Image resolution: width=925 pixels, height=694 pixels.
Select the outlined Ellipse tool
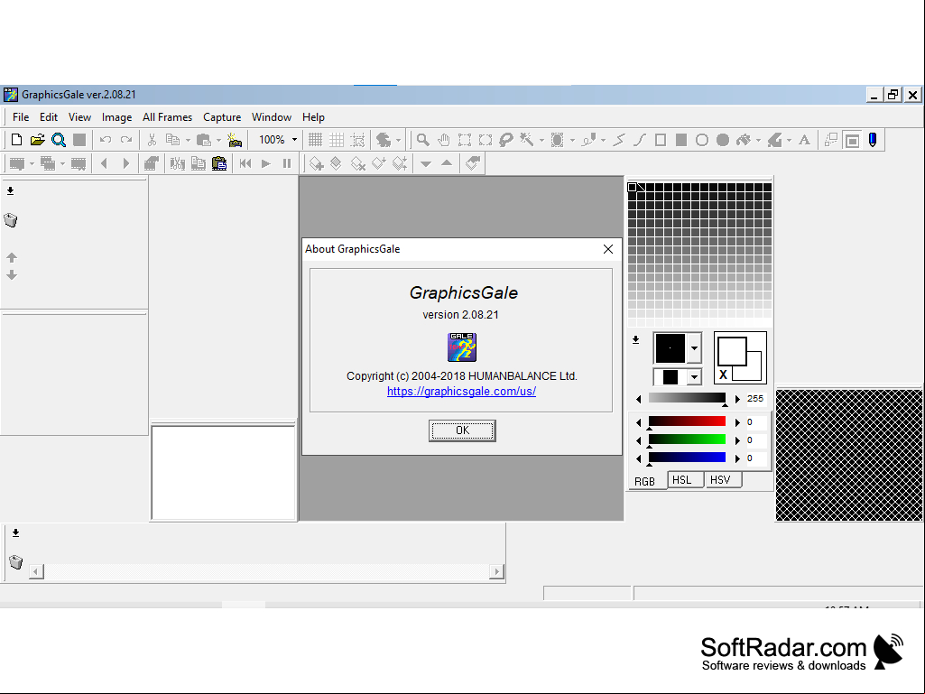pyautogui.click(x=702, y=140)
